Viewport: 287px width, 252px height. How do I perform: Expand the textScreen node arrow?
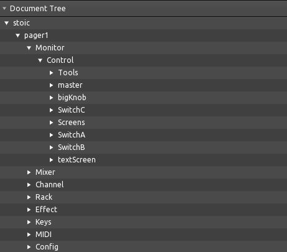tap(52, 160)
